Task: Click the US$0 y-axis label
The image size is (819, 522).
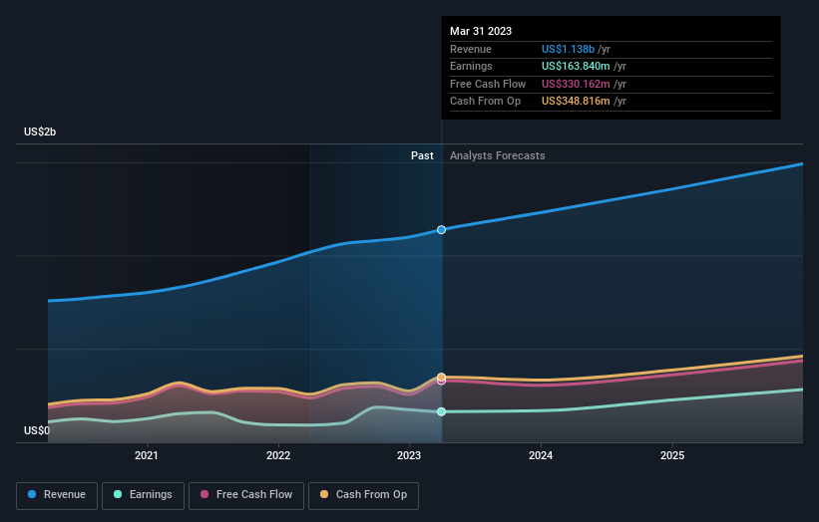Action: pyautogui.click(x=37, y=430)
